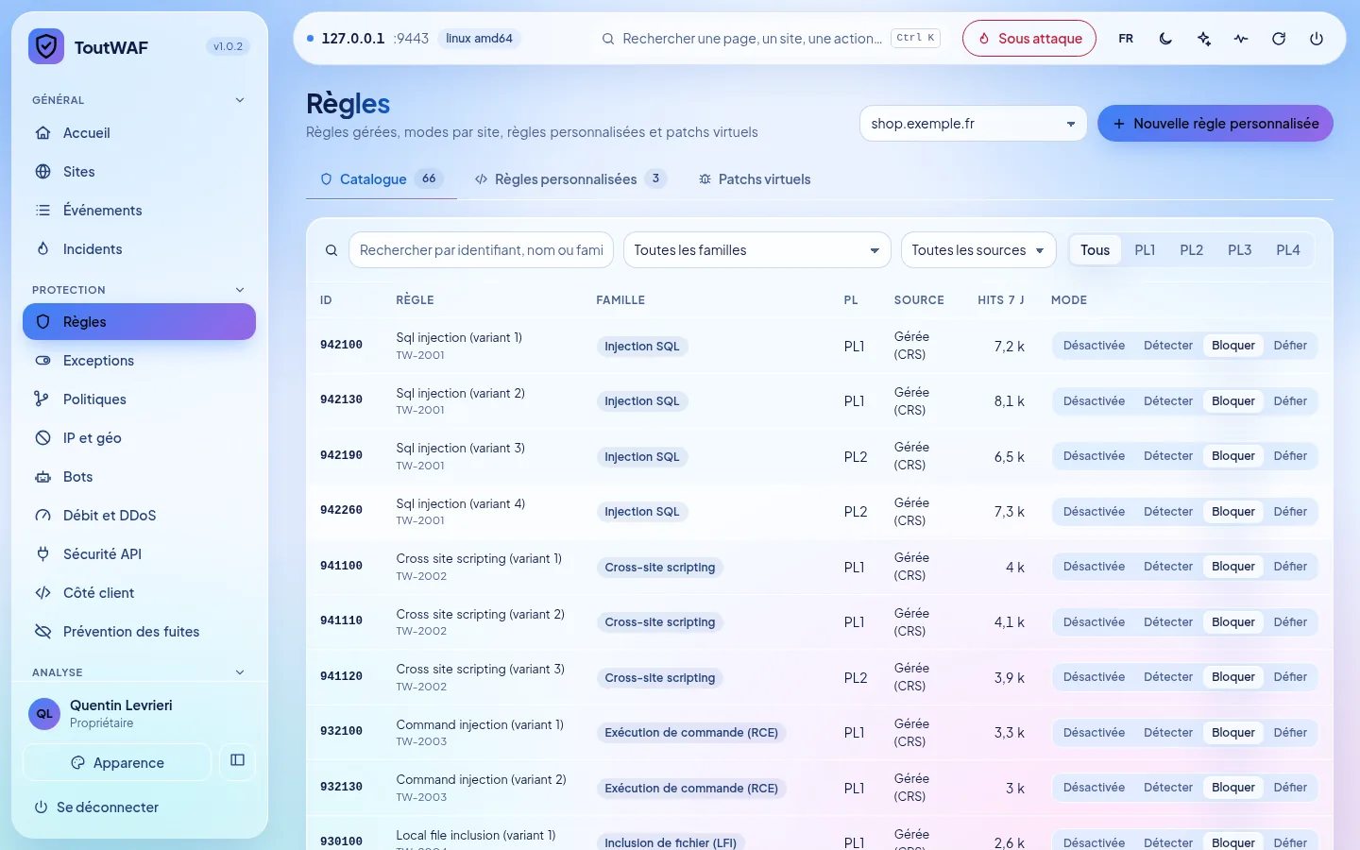Click the branch icon beside Politiques
The width and height of the screenshot is (1360, 850).
tap(42, 399)
